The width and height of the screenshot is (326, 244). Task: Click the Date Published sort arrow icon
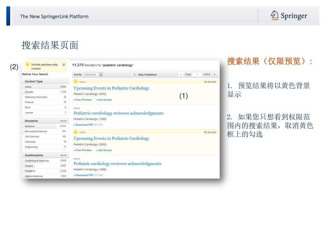[x=135, y=74]
